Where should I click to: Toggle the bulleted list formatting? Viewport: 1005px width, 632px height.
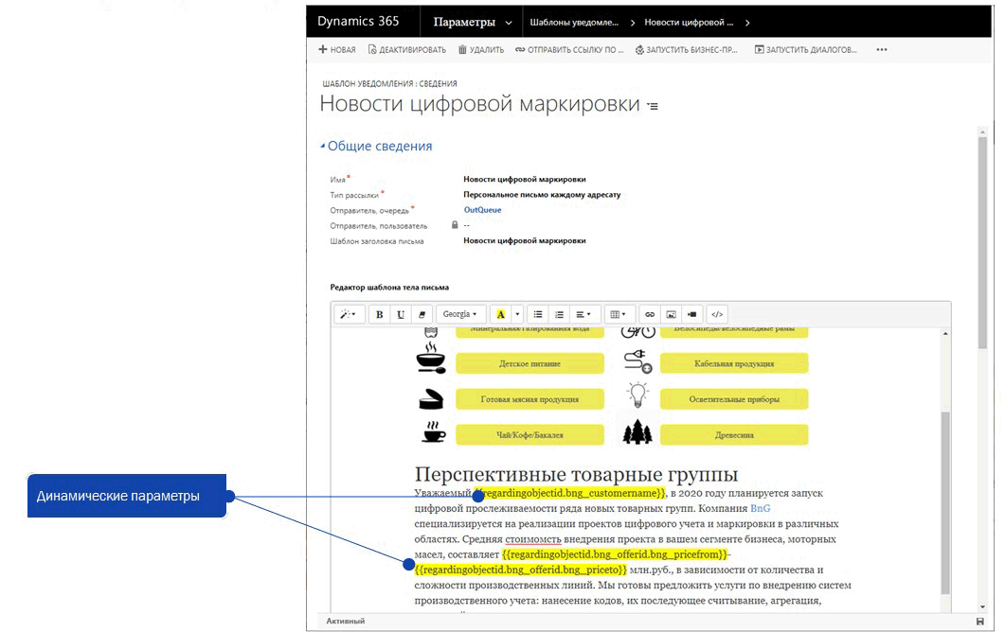(x=537, y=313)
